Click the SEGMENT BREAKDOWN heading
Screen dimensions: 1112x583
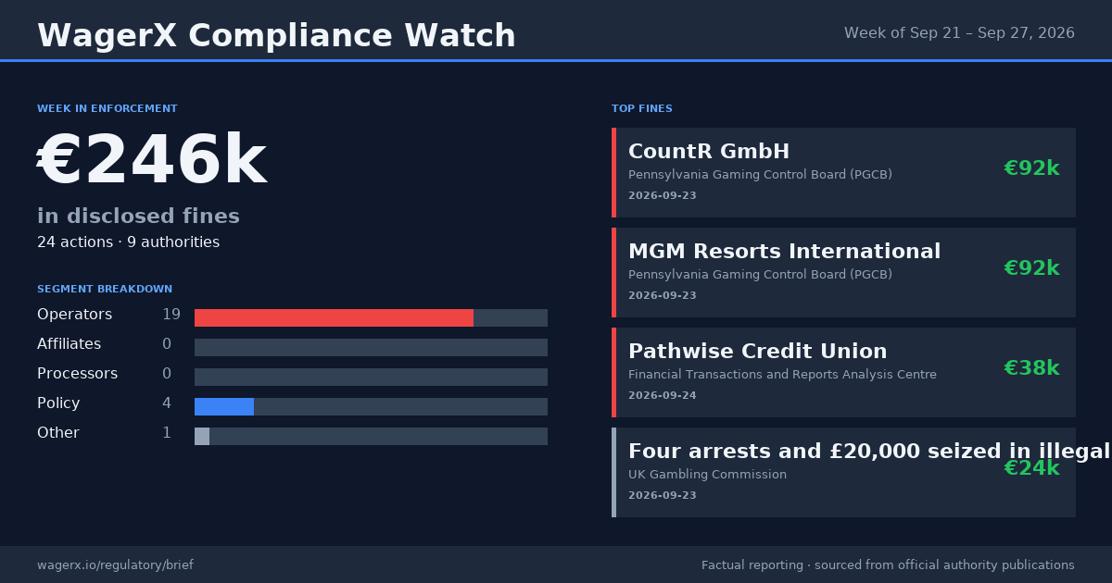(105, 290)
